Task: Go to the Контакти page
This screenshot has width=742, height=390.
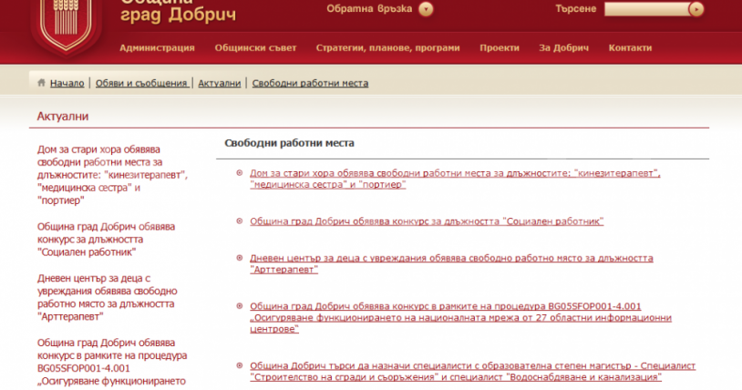Action: (x=630, y=47)
